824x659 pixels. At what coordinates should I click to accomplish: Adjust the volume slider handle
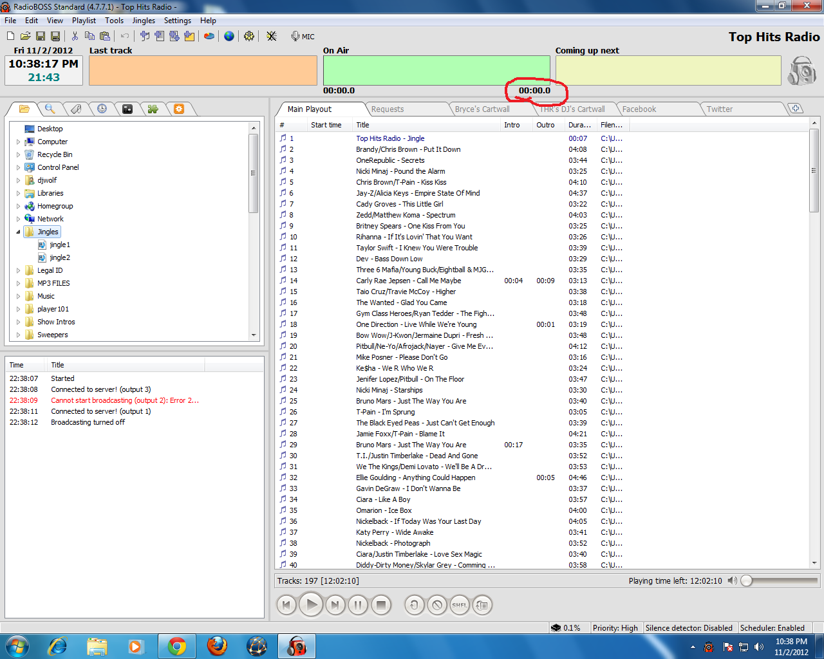747,580
